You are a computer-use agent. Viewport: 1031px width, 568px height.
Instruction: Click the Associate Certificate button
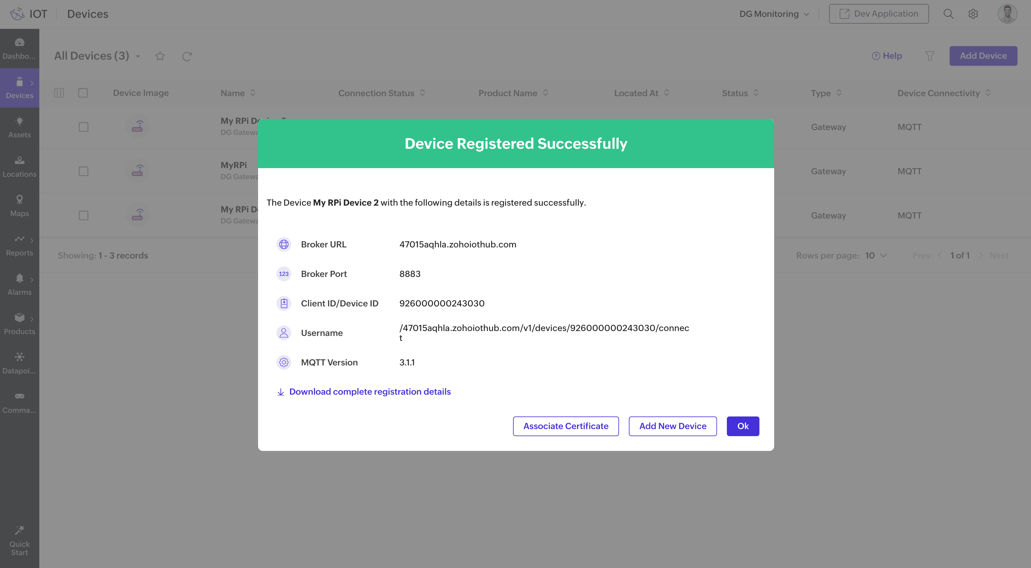(x=566, y=426)
